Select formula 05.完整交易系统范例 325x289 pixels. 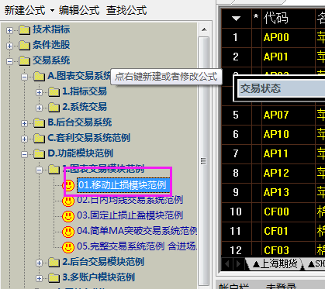point(137,246)
